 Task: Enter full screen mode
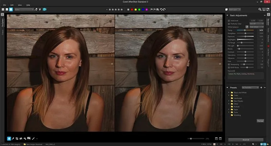[268, 9]
